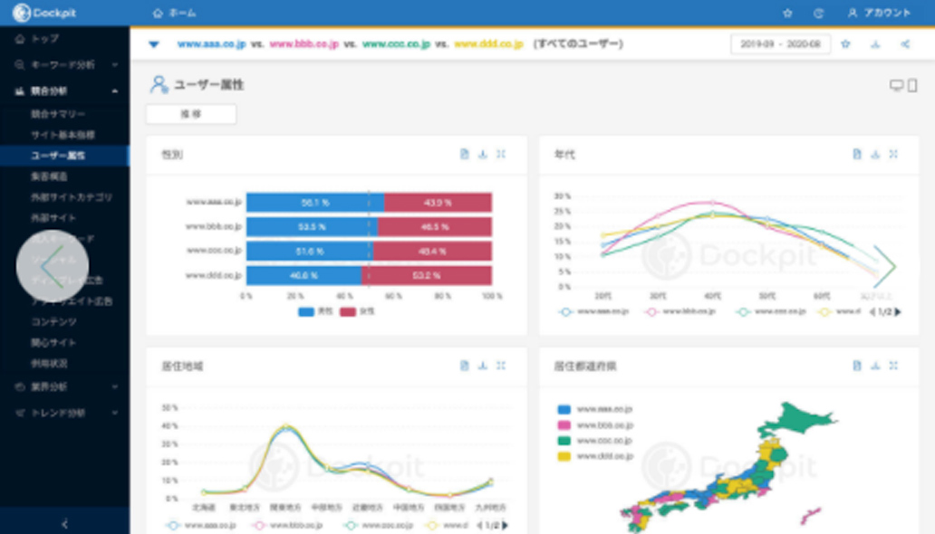Open the アカウント menu
The image size is (935, 534).
[880, 13]
